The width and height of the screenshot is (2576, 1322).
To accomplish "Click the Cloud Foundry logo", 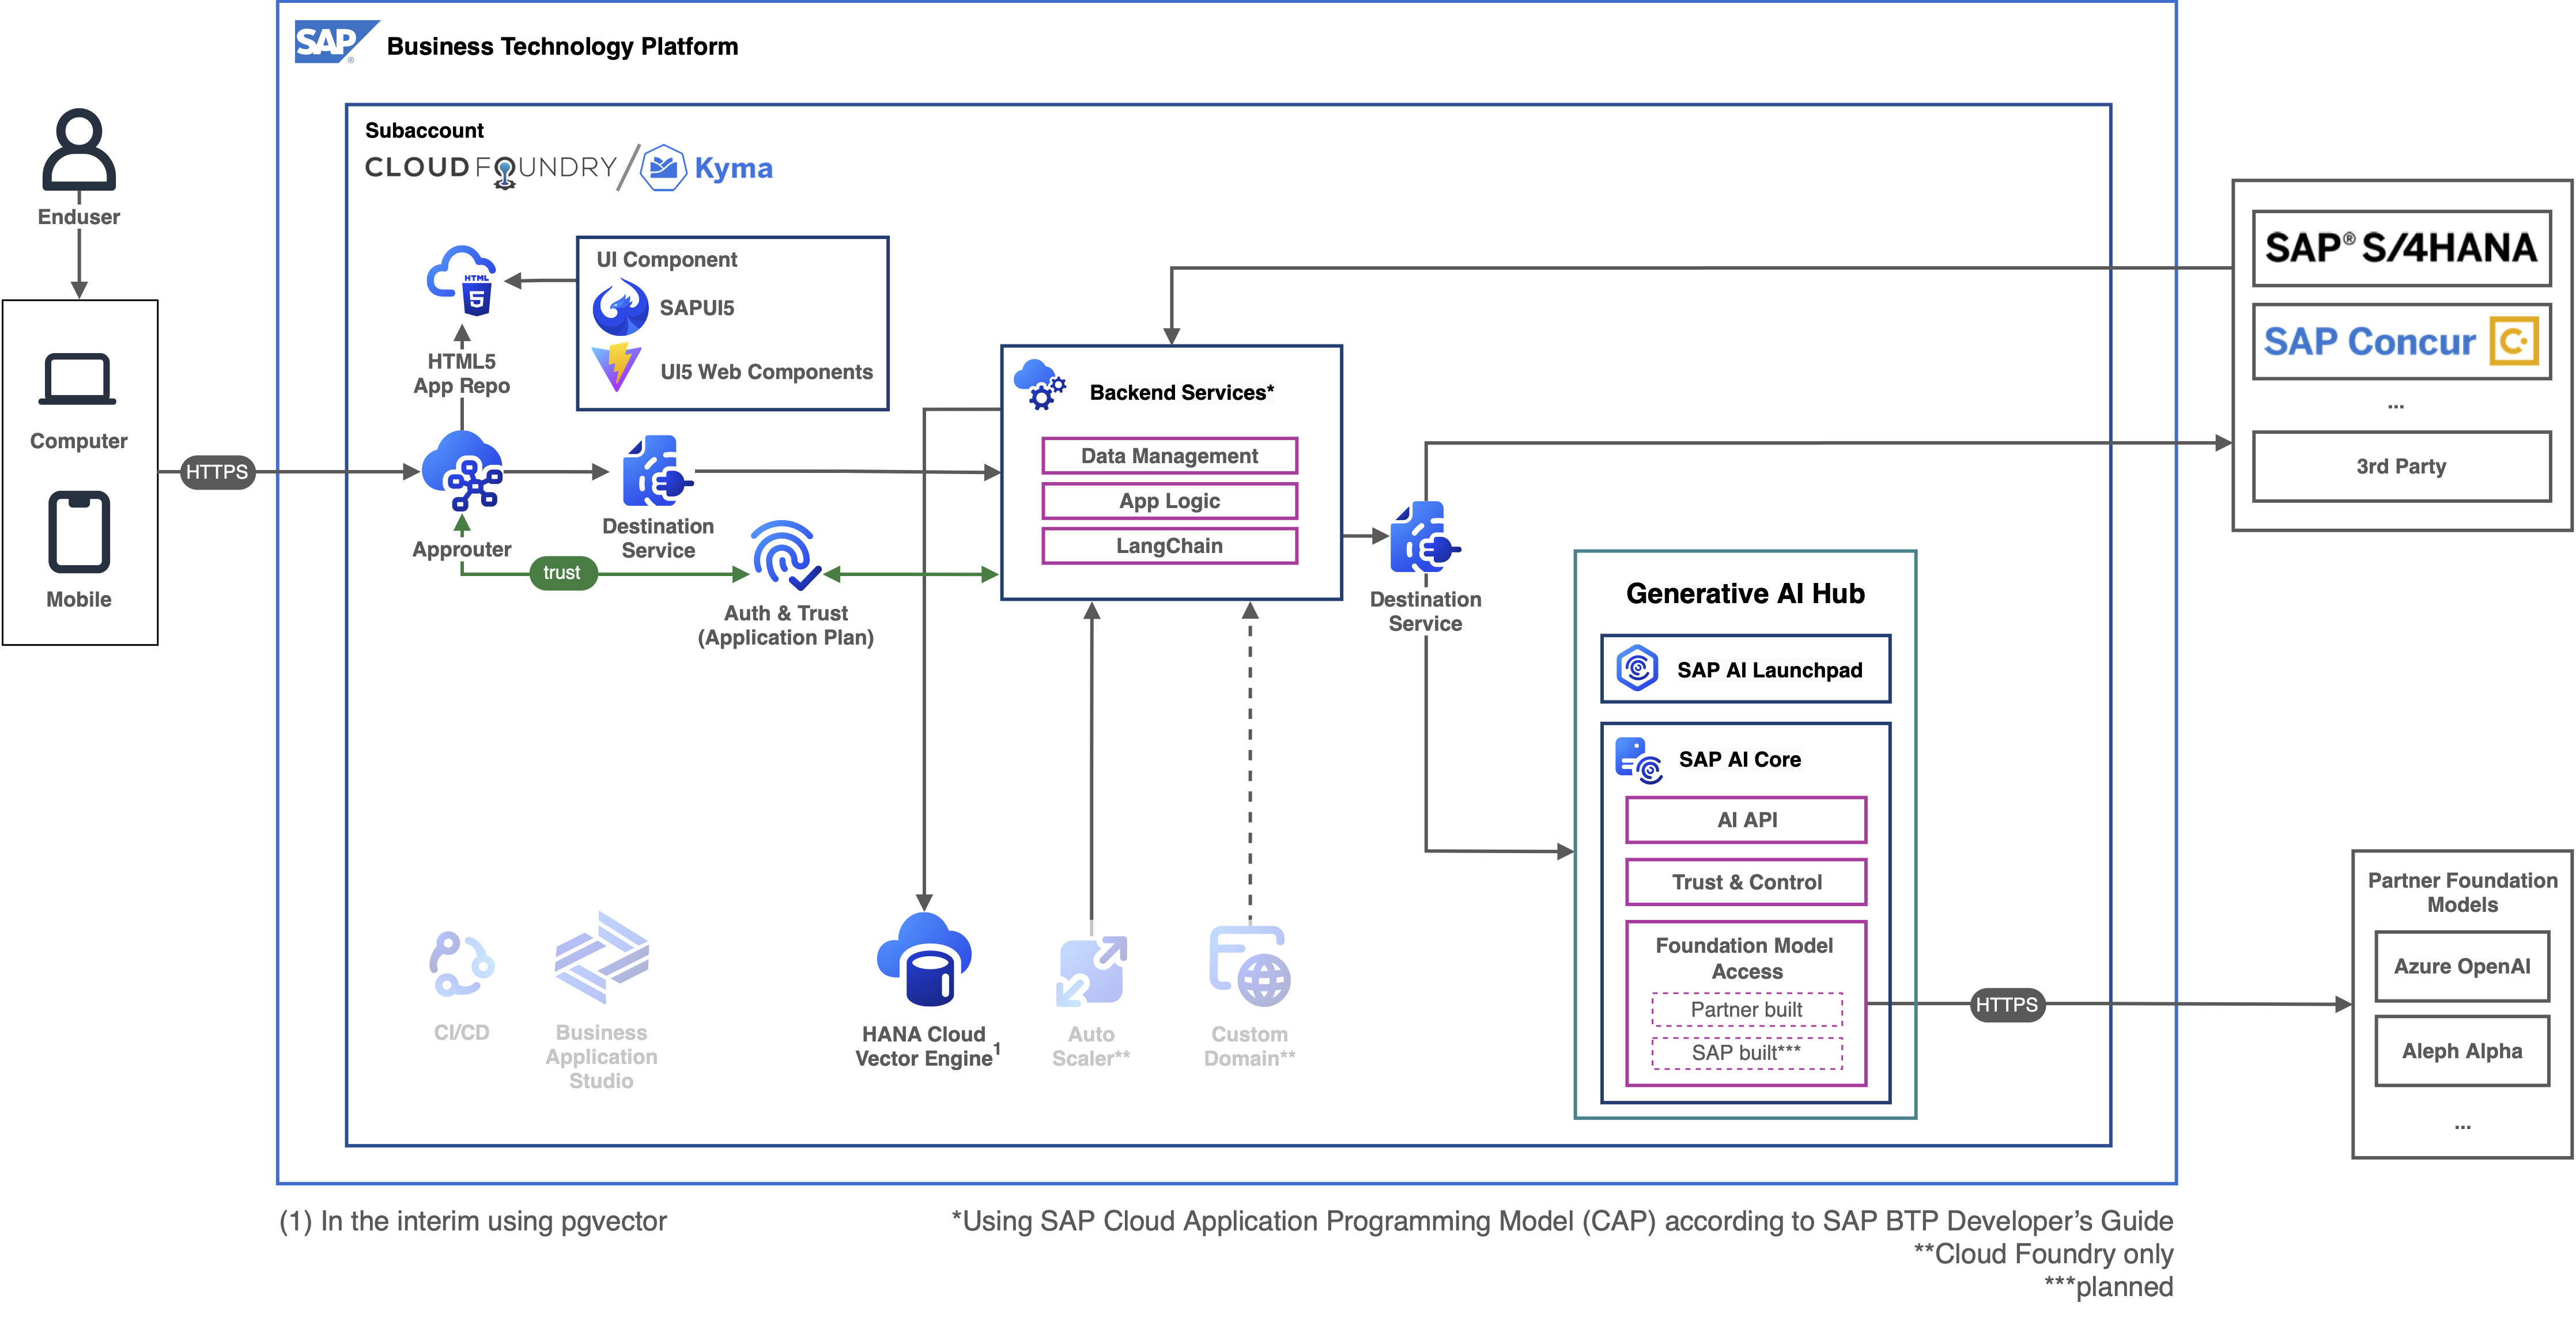I will click(x=490, y=168).
